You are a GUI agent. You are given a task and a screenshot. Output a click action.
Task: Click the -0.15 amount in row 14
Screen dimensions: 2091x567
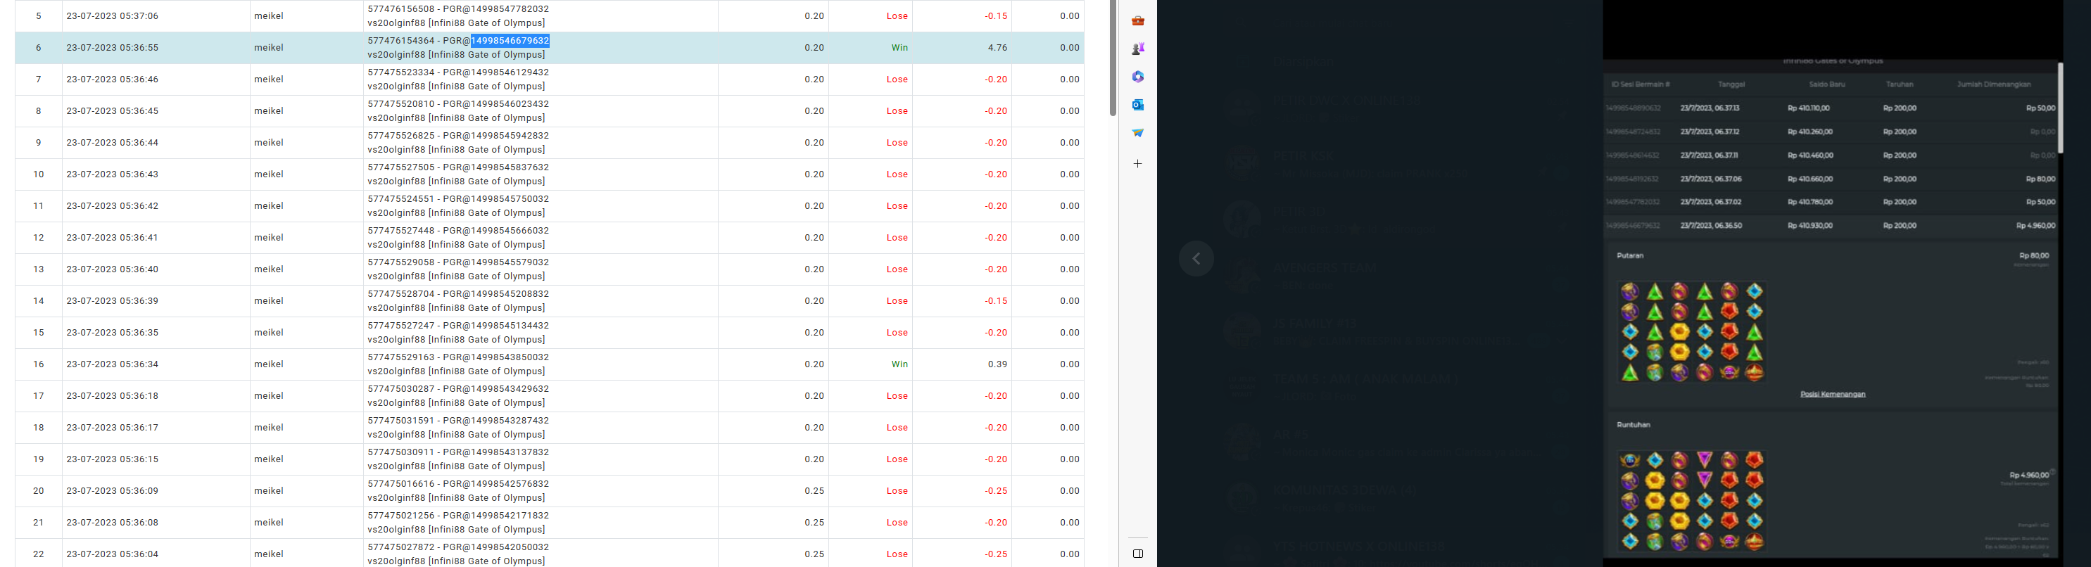pos(996,301)
